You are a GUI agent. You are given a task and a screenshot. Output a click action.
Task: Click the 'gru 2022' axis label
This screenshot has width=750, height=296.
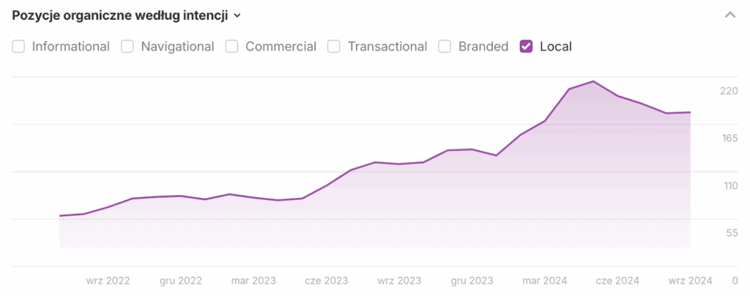coord(180,281)
